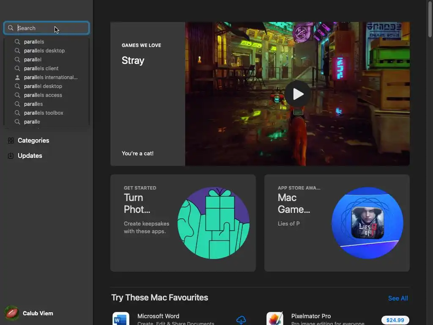Click the magnifier icon in the search box
The image size is (433, 325).
(x=11, y=28)
